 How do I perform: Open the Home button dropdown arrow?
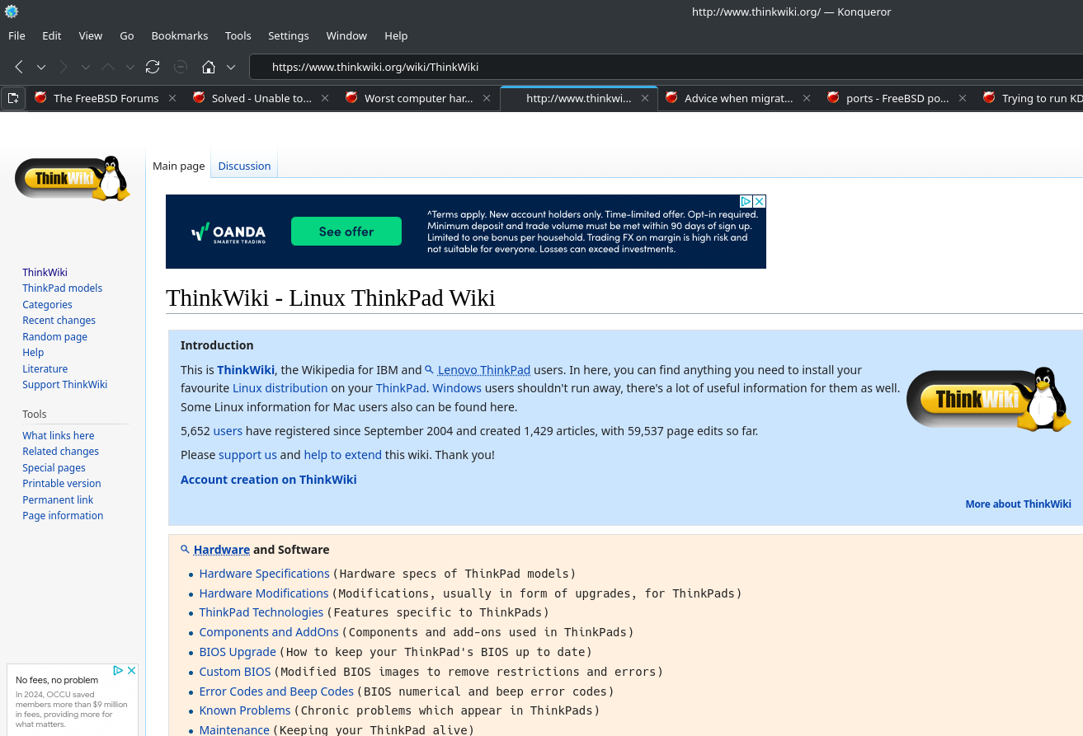[231, 67]
